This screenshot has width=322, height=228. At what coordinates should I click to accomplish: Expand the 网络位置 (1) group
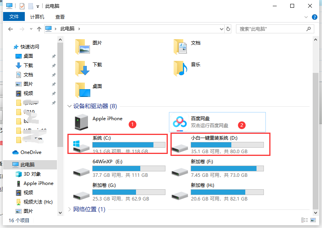[x=69, y=209]
